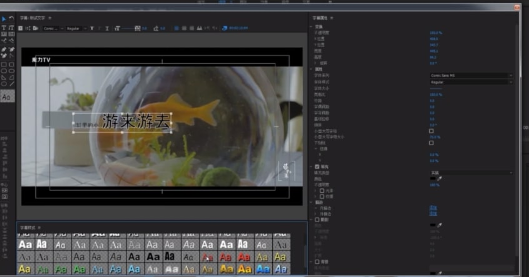Select the Rectangle shape tool
The width and height of the screenshot is (529, 277).
(x=4, y=65)
